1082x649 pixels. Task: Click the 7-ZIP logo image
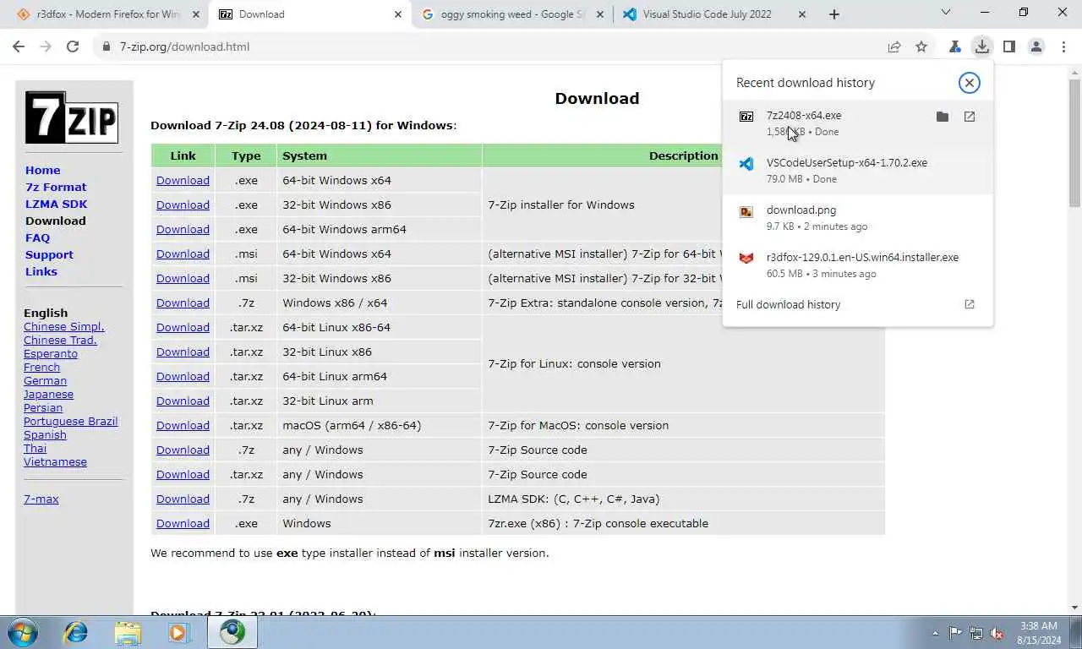pos(72,117)
